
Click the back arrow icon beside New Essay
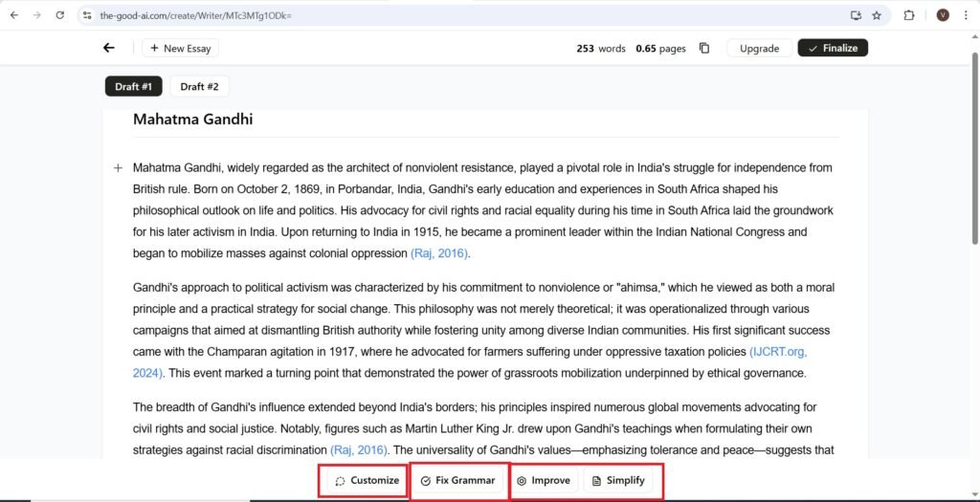(109, 48)
